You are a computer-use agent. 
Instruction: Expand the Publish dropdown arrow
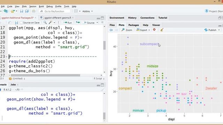coord(219,30)
